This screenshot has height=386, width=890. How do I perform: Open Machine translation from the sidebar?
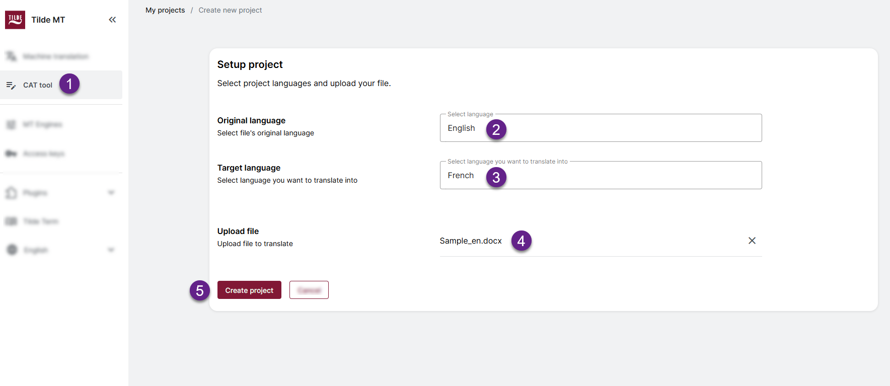[x=55, y=56]
